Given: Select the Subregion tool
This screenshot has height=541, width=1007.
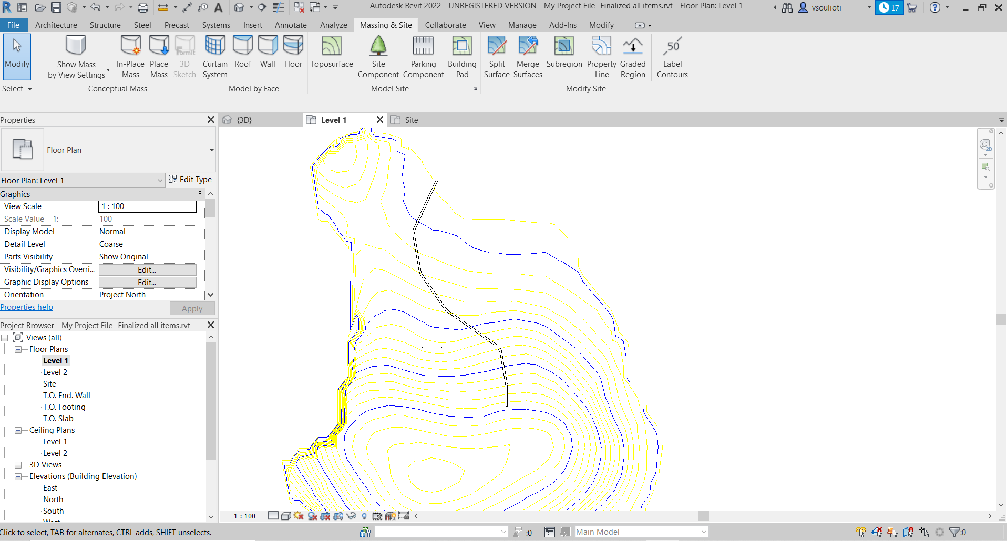Looking at the screenshot, I should point(564,53).
